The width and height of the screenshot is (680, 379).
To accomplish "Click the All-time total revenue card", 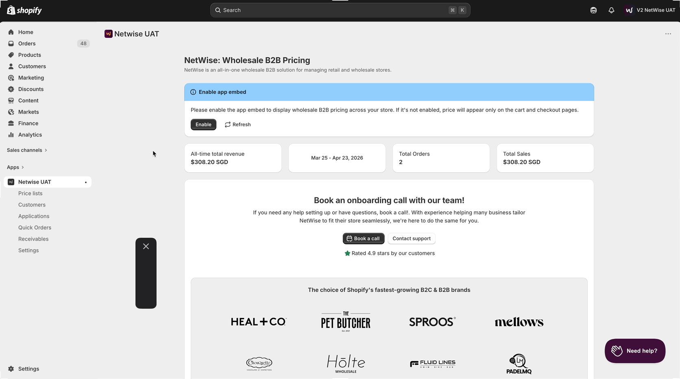I will pyautogui.click(x=233, y=158).
